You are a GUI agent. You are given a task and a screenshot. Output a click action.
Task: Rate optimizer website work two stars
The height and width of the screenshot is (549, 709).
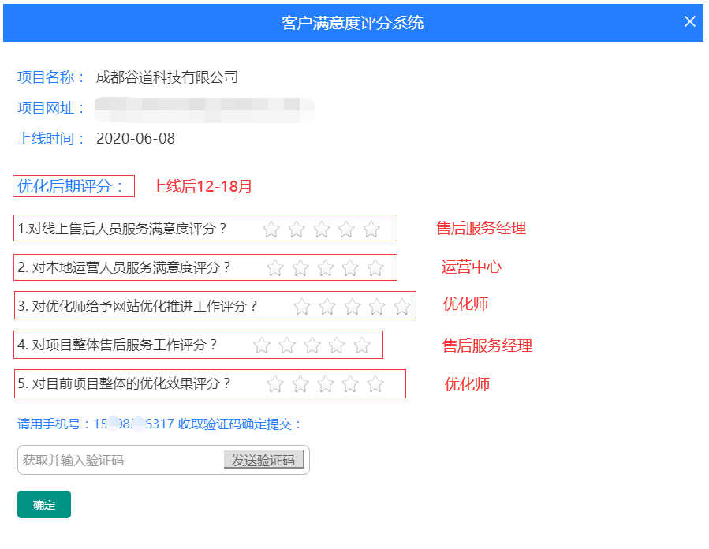click(327, 307)
